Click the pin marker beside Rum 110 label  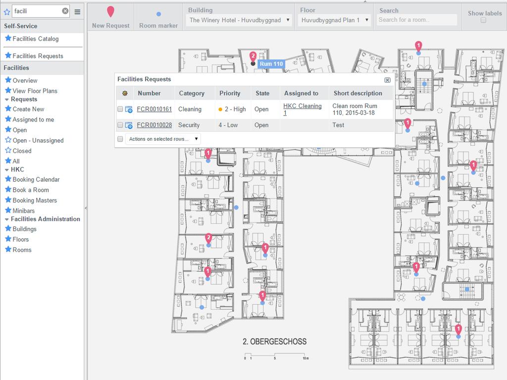(253, 58)
